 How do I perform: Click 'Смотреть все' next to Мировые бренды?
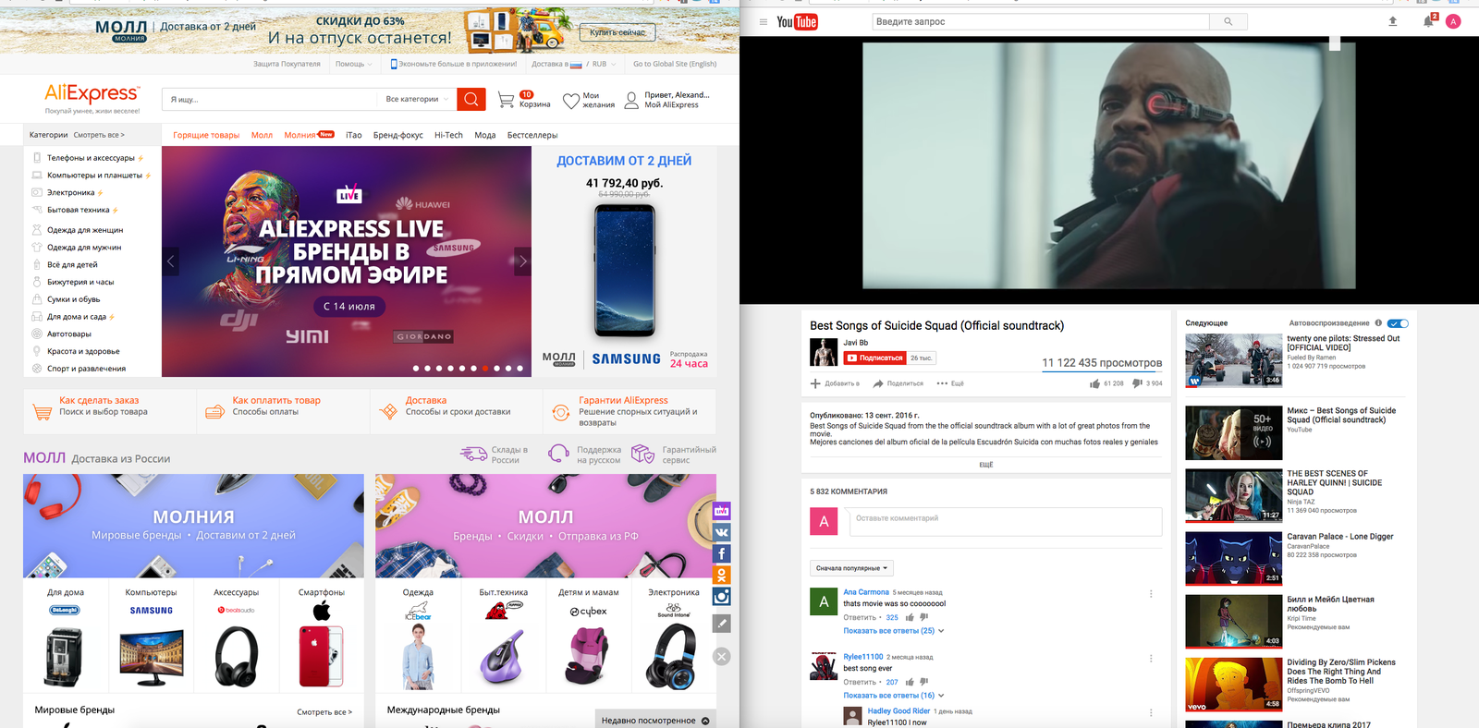324,712
